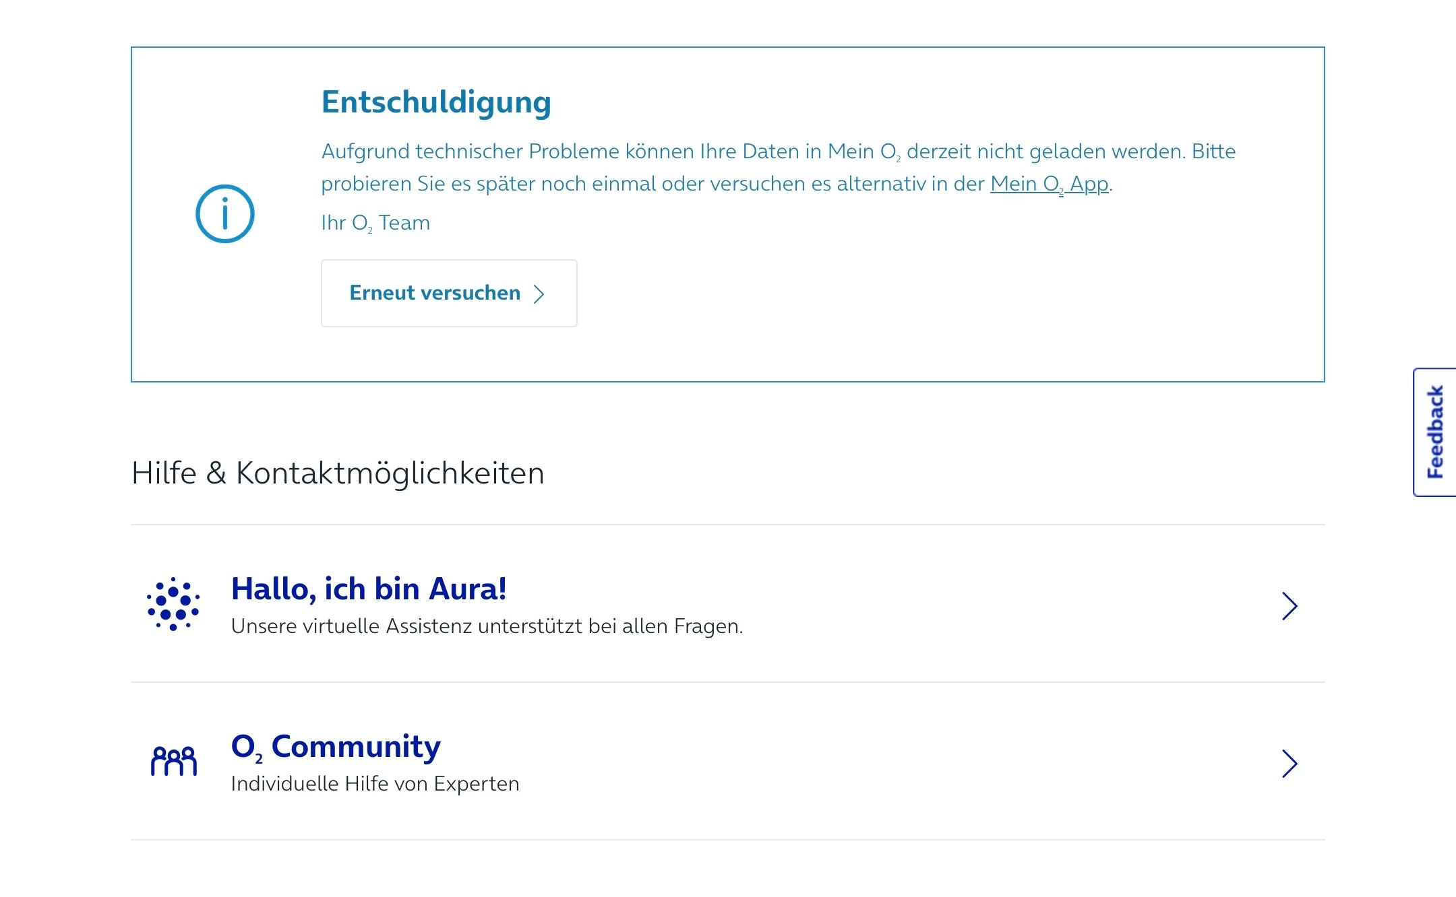Click the arrow inside Erneut versuchen button

539,294
